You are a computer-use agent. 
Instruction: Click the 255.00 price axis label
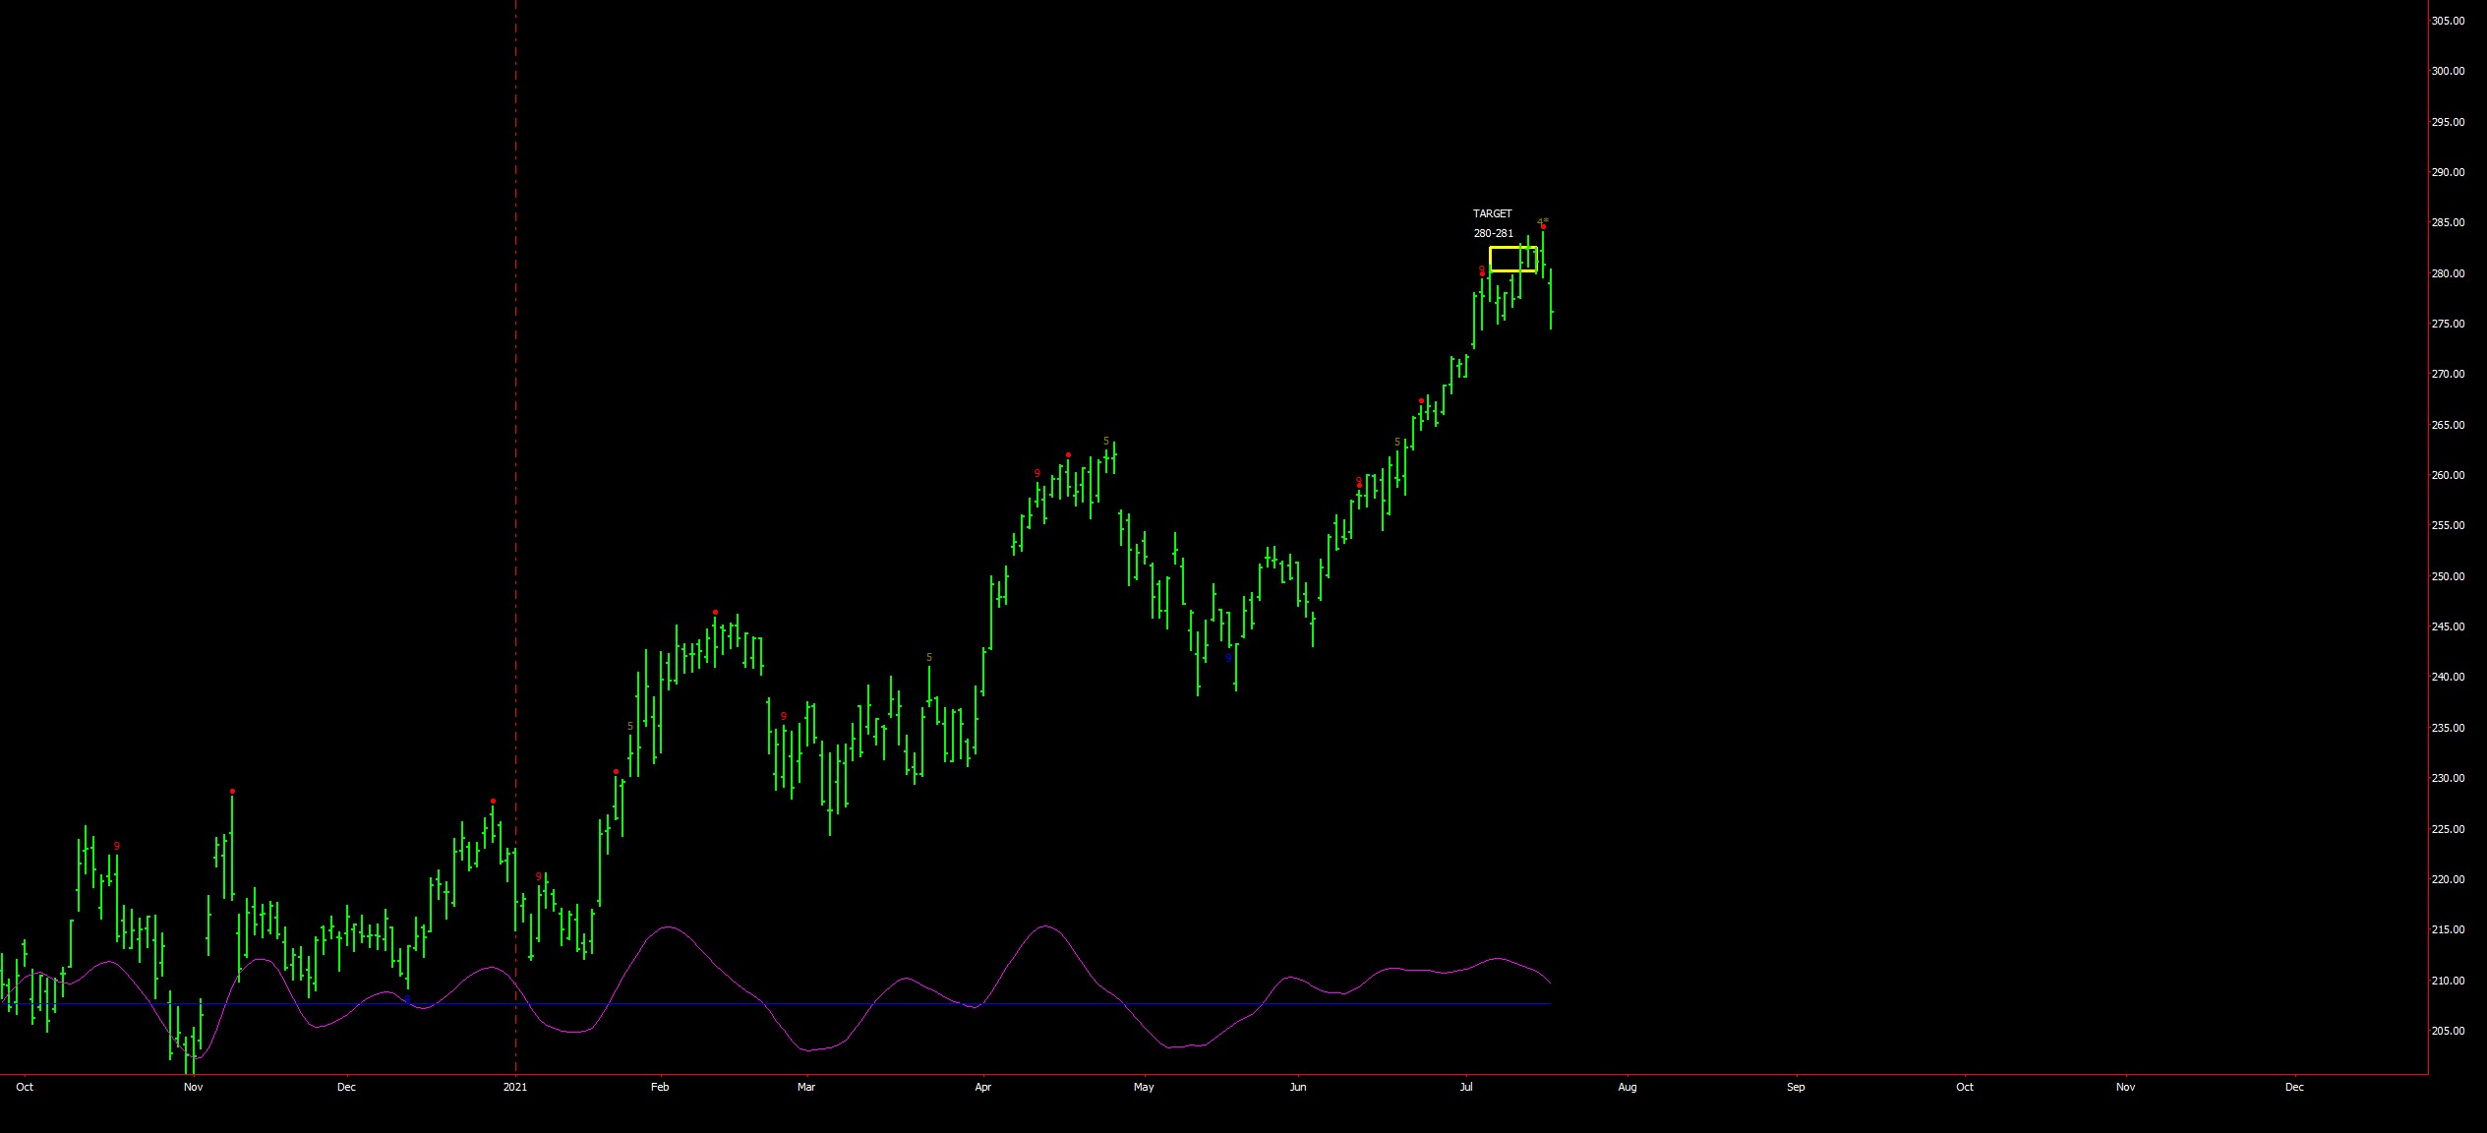coord(2448,525)
